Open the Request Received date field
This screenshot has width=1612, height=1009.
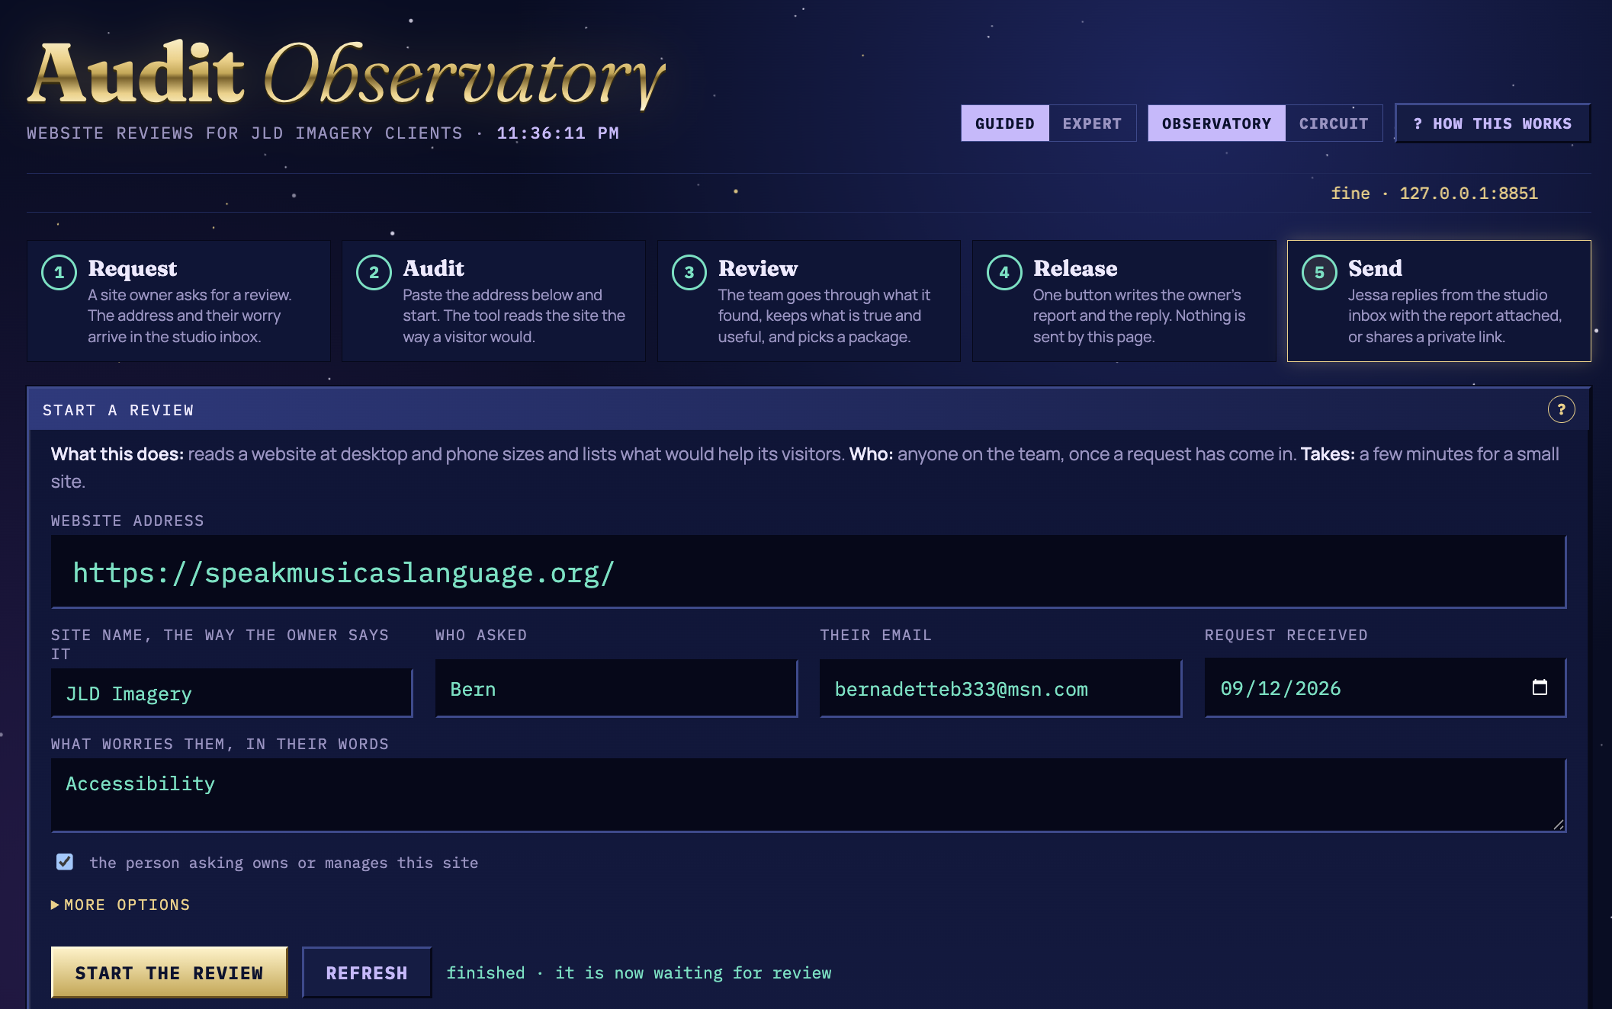1385,688
